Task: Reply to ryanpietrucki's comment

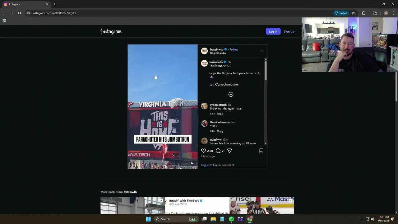Action: coord(220,114)
